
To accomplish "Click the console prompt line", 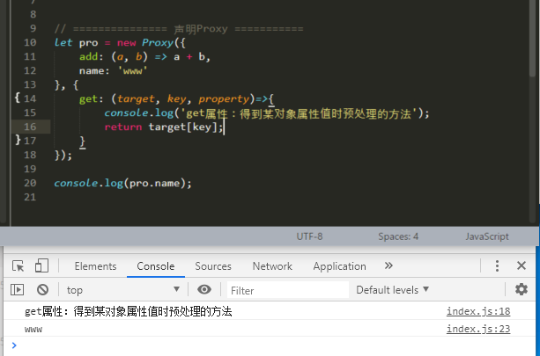I will (270, 345).
